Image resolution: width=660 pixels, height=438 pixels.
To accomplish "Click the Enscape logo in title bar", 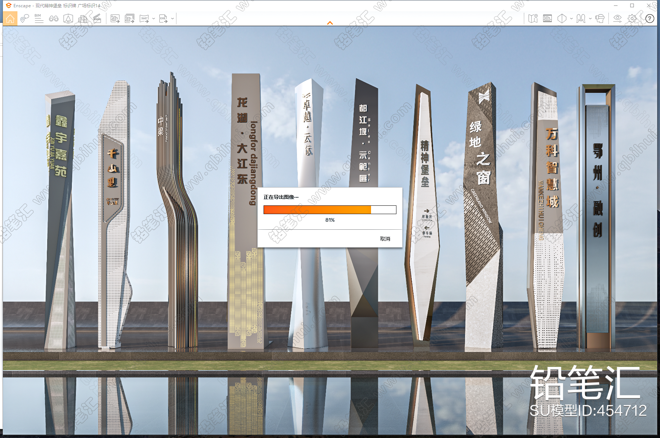I will point(8,5).
